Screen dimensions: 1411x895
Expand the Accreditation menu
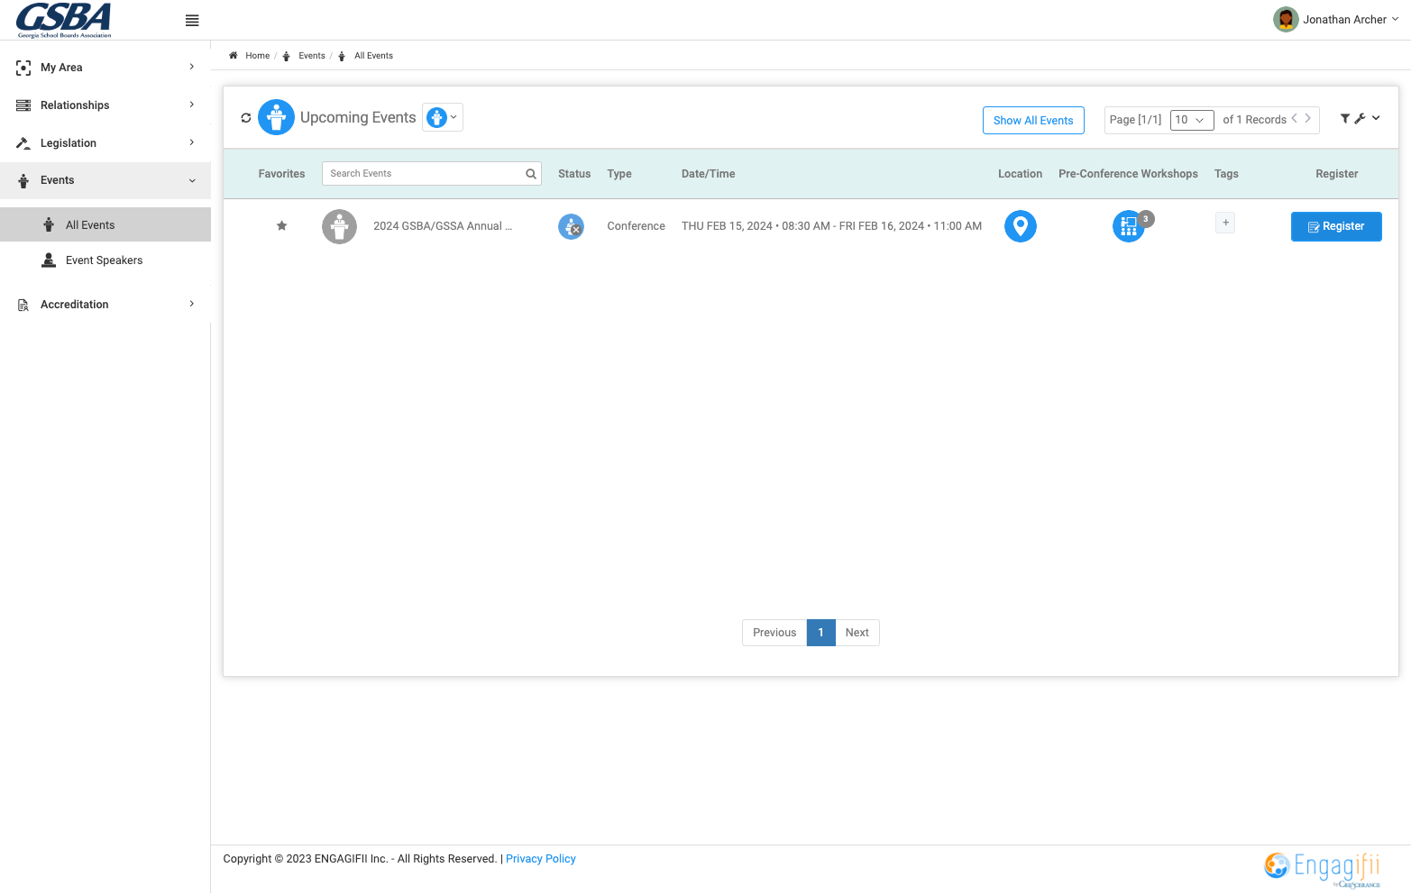click(x=105, y=305)
